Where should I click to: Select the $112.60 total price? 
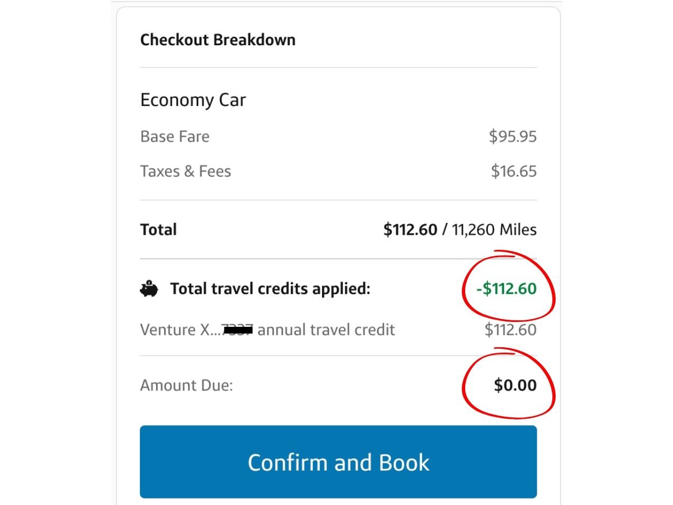tap(410, 230)
